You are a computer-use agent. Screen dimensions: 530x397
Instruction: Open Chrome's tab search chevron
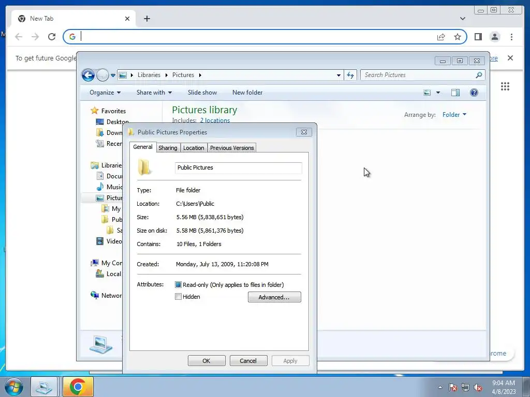[463, 19]
